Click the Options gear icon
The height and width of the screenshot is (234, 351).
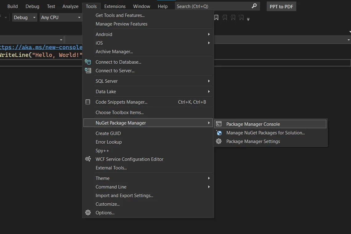88,213
